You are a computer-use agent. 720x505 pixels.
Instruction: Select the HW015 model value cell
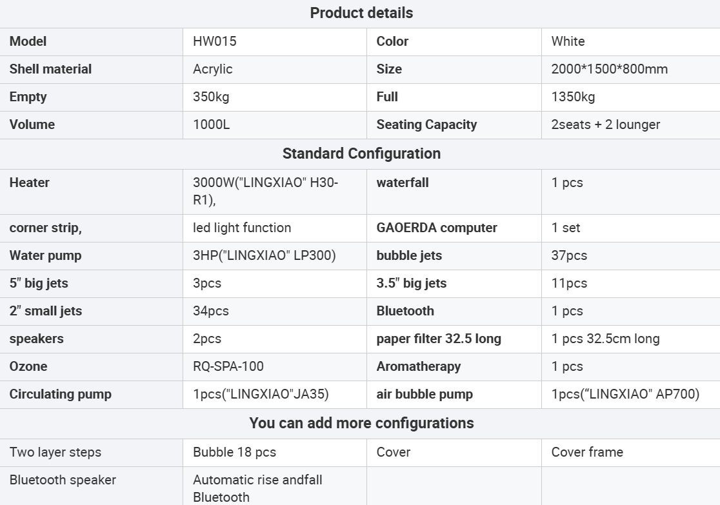[215, 41]
